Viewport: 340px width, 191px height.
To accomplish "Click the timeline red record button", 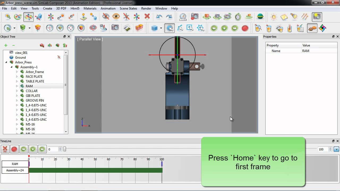I will coord(14,149).
